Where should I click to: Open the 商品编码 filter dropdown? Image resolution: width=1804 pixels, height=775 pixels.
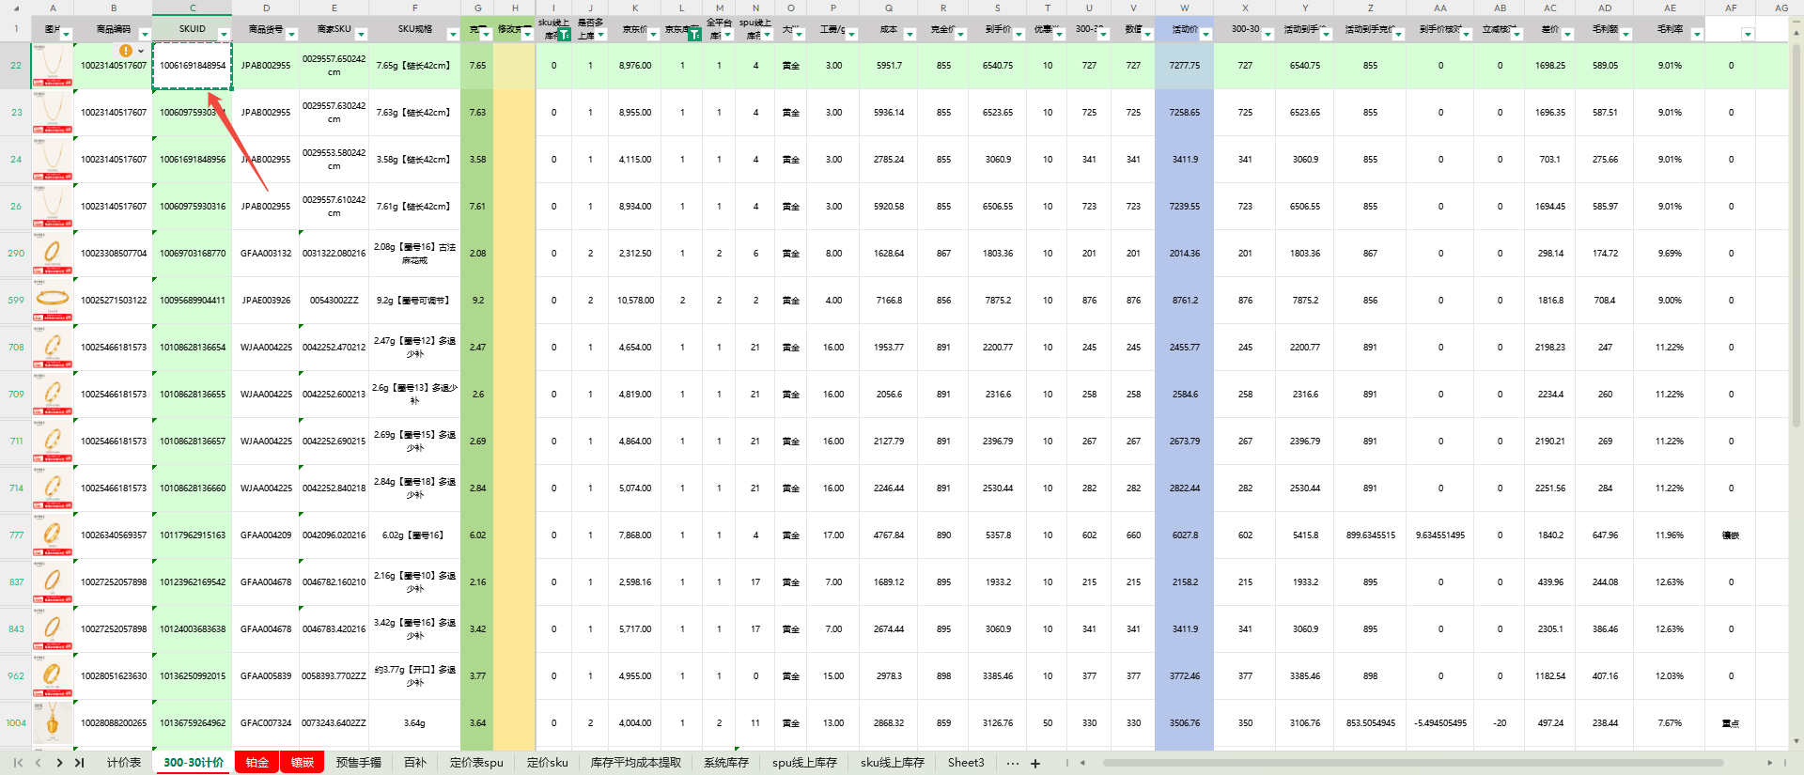[145, 35]
